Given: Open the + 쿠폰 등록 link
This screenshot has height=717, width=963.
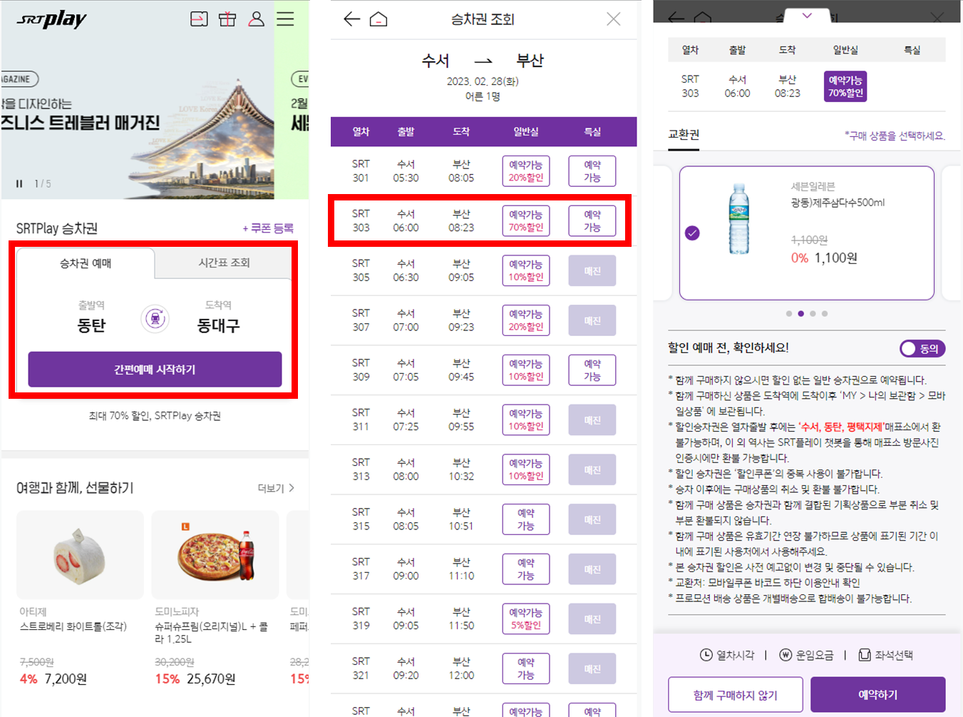Looking at the screenshot, I should (268, 228).
